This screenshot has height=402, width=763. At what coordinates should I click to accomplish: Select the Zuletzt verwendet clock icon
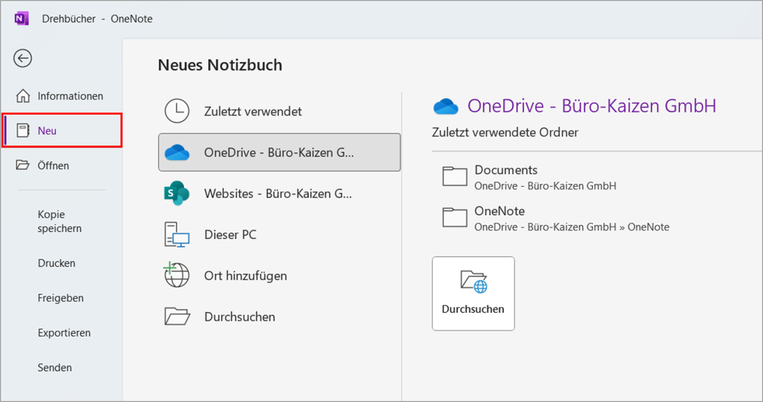(176, 111)
